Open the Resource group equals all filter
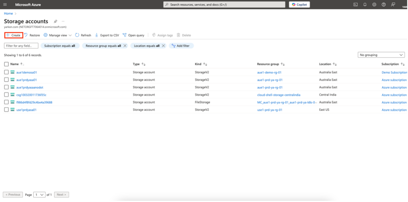This screenshot has height=202, width=408. tap(103, 46)
